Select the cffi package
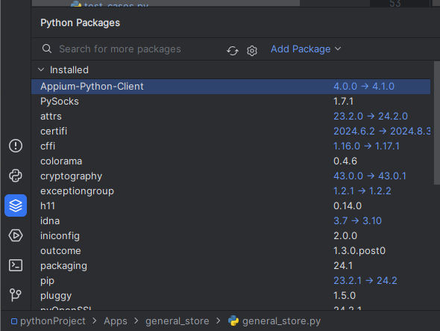This screenshot has height=331, width=440. 48,146
